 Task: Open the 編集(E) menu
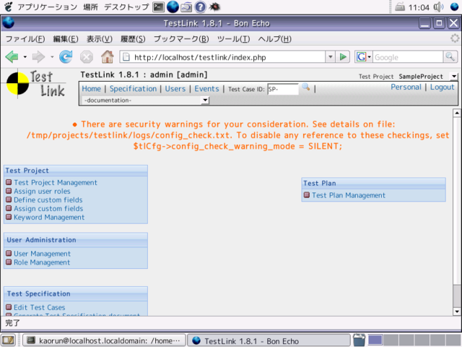pyautogui.click(x=66, y=39)
